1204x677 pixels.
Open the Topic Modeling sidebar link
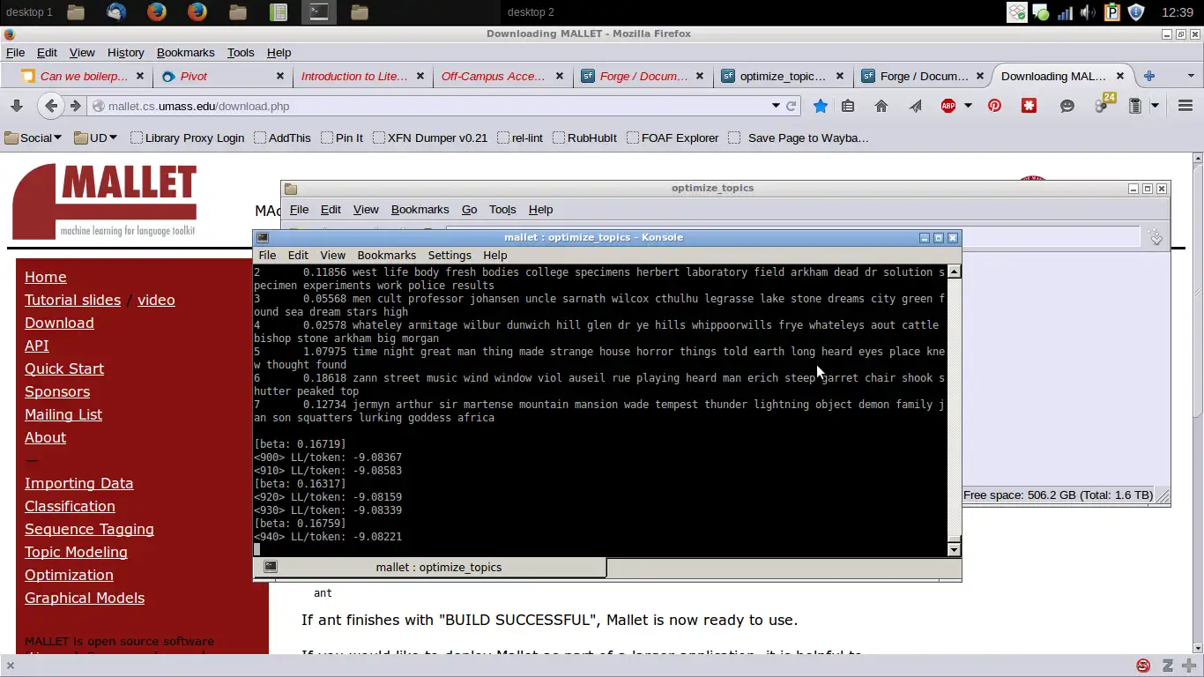pos(76,552)
